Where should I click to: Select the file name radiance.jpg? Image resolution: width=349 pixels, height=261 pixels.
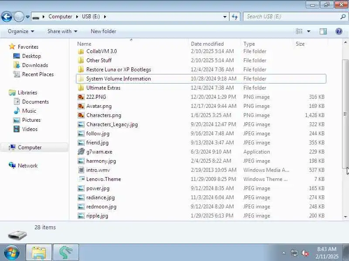pyautogui.click(x=101, y=197)
